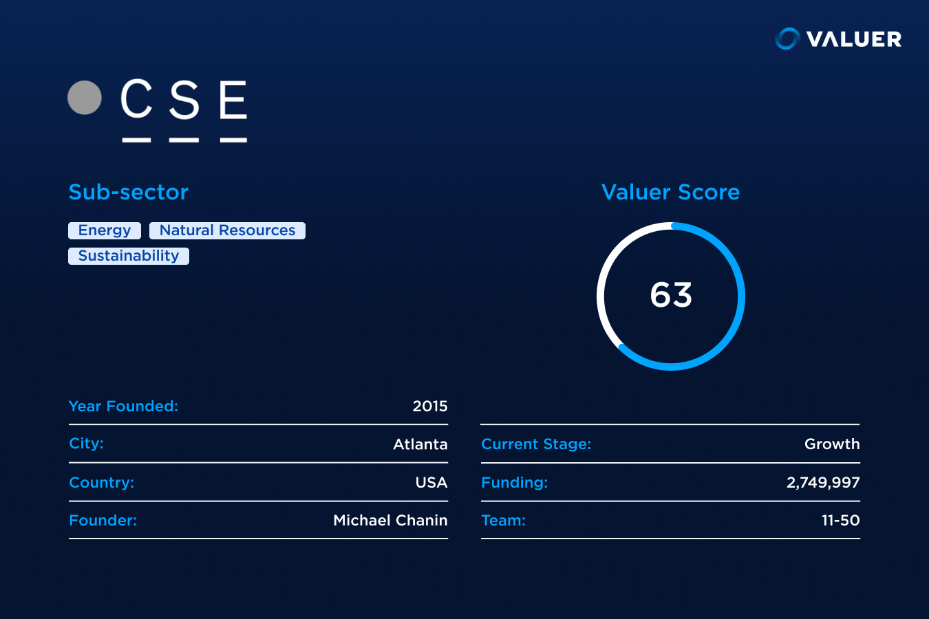Click the circular score progress ring
Image resolution: width=929 pixels, height=619 pixels.
(671, 296)
